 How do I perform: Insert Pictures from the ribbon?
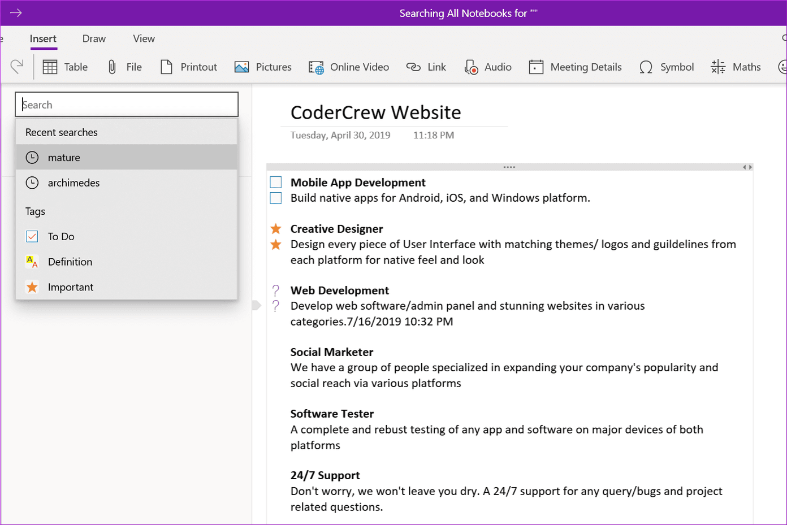pos(263,67)
